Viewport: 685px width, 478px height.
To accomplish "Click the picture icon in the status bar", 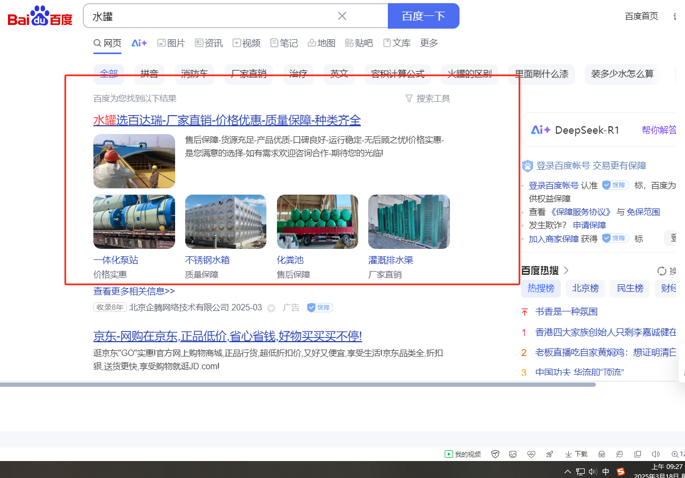I will [513, 454].
